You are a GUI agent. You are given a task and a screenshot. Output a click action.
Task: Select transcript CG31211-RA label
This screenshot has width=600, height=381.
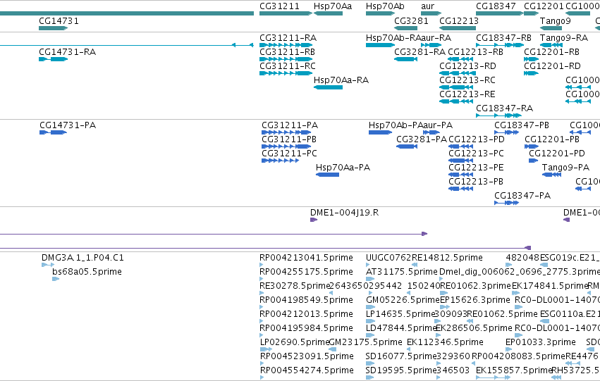pos(288,38)
